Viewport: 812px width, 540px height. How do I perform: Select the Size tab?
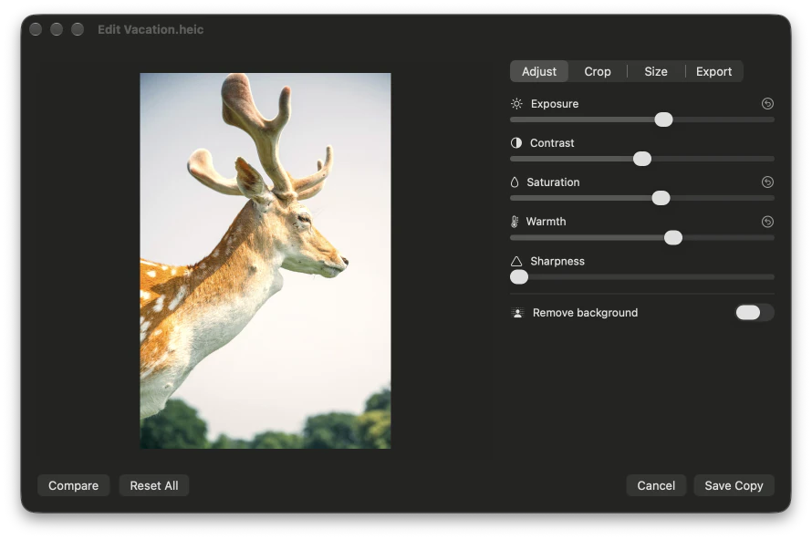(656, 71)
